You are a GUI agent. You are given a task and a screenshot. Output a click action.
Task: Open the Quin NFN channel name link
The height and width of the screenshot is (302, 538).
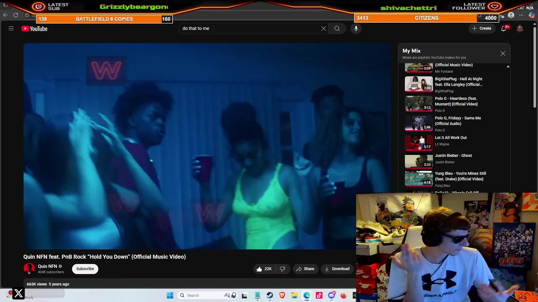tap(47, 266)
